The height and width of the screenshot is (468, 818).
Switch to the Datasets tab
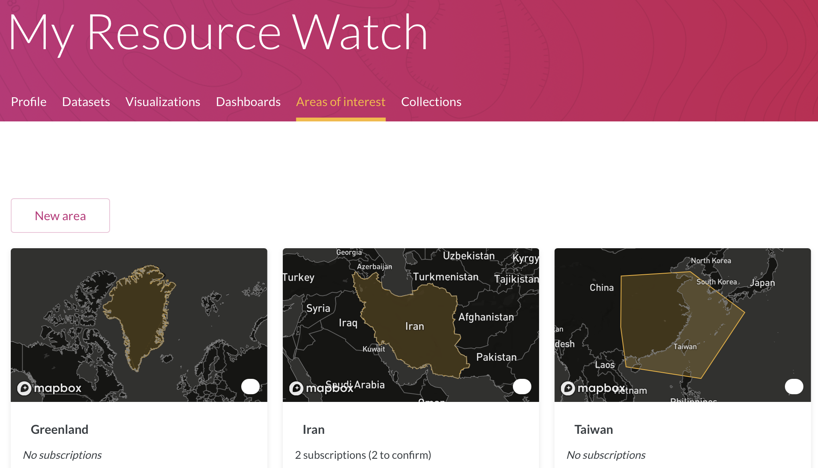click(x=86, y=102)
